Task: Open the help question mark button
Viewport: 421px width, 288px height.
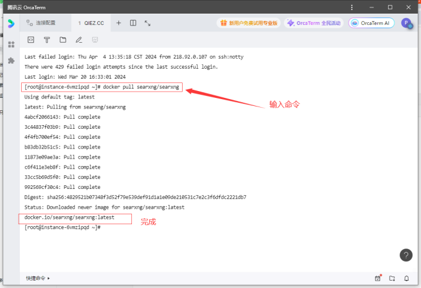Action: [x=406, y=255]
